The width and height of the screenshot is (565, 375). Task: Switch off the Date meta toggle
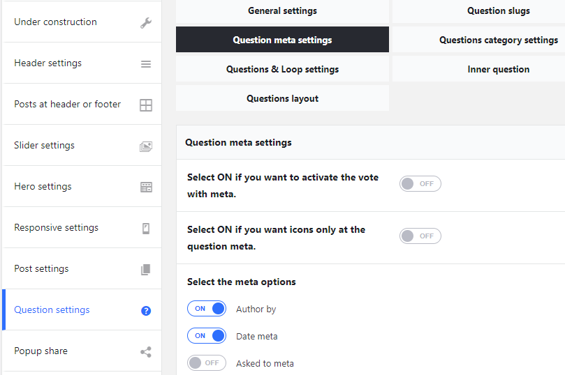point(207,336)
